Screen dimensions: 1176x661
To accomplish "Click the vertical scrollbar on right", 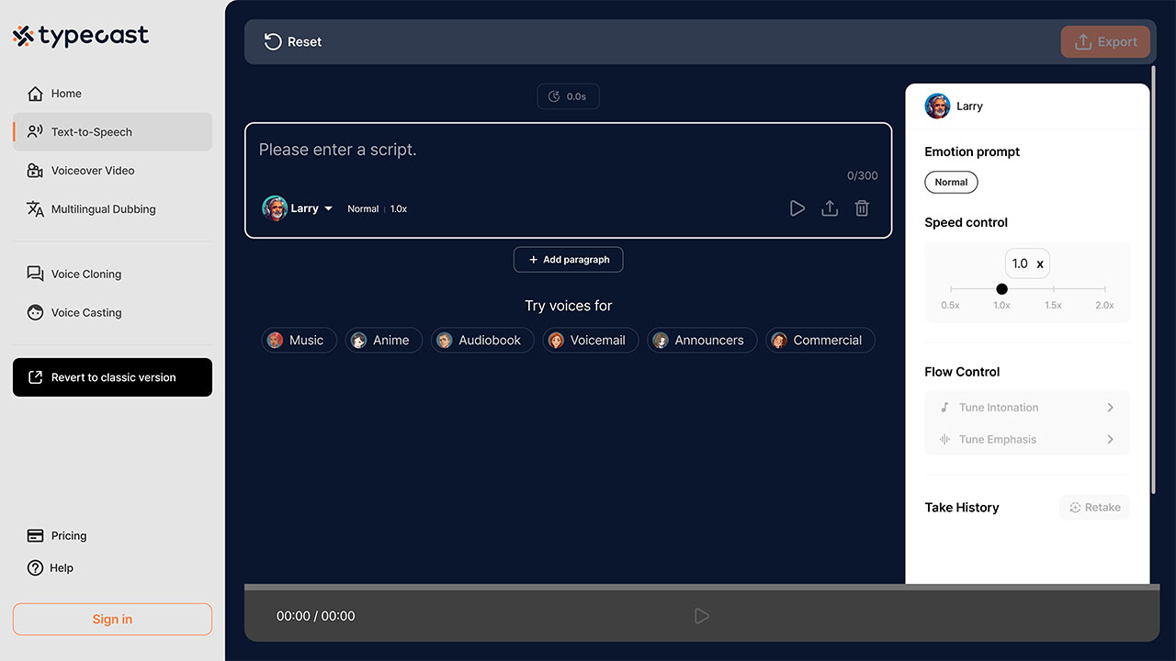I will click(1154, 278).
